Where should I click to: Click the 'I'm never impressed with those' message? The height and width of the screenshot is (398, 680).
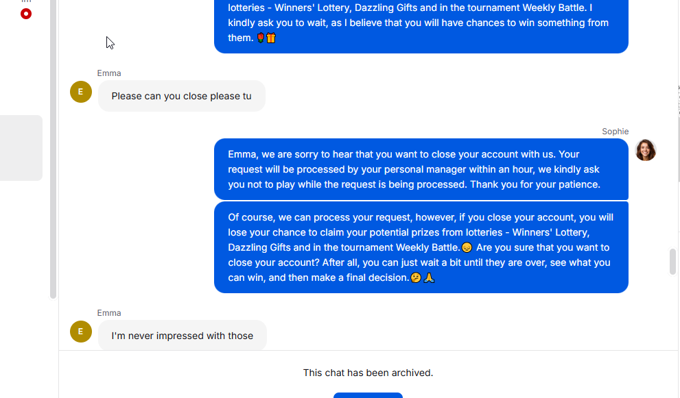pyautogui.click(x=182, y=336)
